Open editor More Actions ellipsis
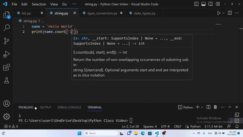Screen dimensions: 243x137 point(237,13)
